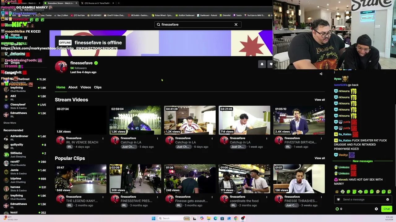Open options menu for IRL IN VENICE BEACH
396x222 pixels.
pos(103,138)
